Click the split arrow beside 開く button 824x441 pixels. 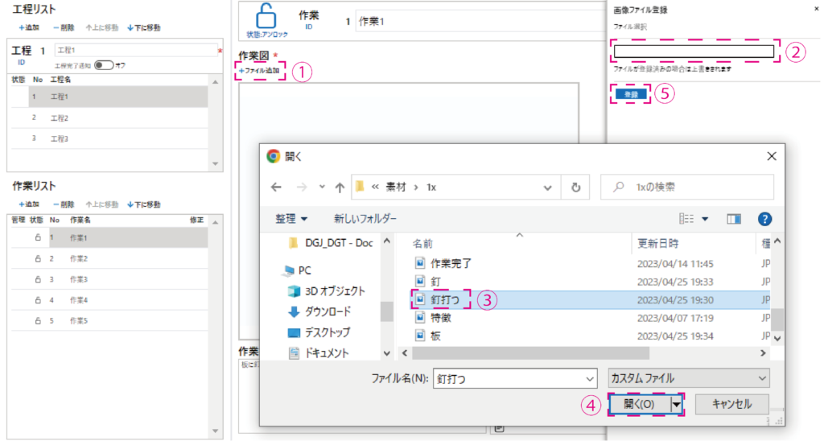coord(677,403)
